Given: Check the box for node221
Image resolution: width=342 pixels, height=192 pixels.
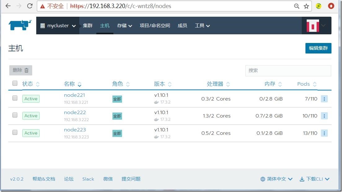Looking at the screenshot, I should 15,98.
